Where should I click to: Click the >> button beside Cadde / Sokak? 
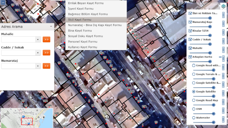47,53
